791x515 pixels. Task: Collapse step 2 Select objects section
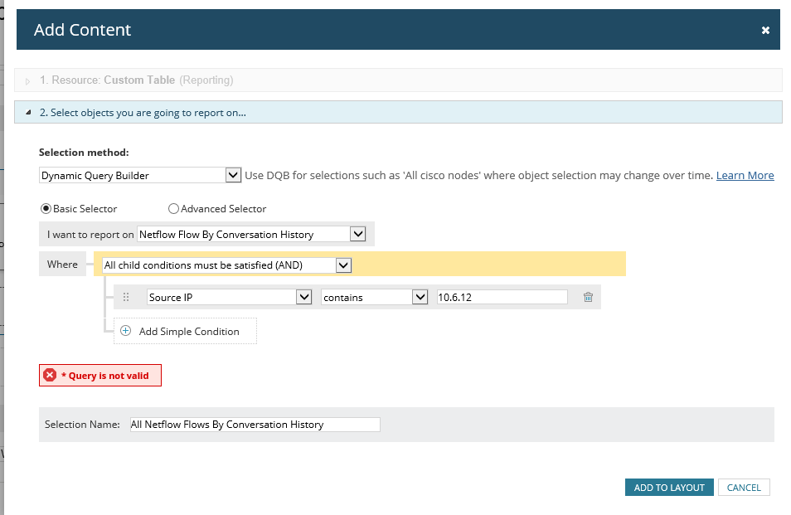[x=28, y=113]
